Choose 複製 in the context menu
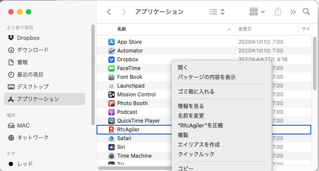Image resolution: width=319 pixels, height=171 pixels. click(x=222, y=135)
